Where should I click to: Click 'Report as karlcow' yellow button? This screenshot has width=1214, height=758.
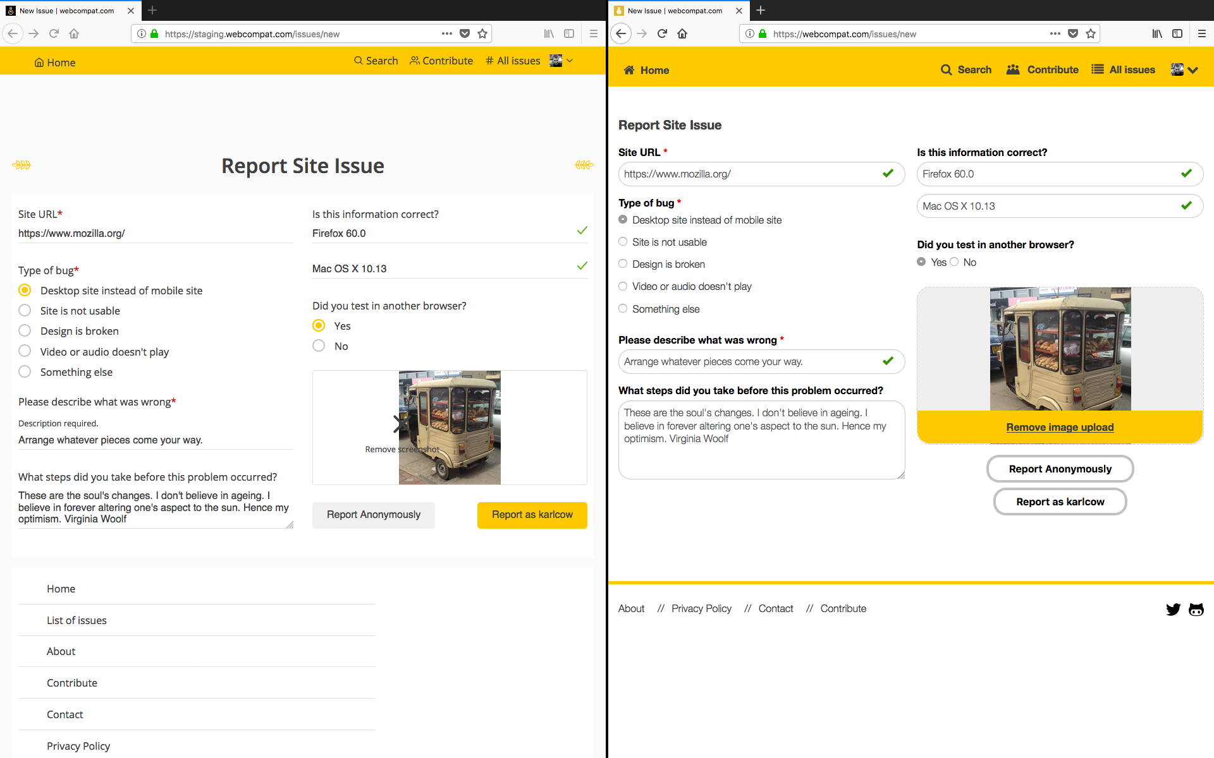pos(532,515)
